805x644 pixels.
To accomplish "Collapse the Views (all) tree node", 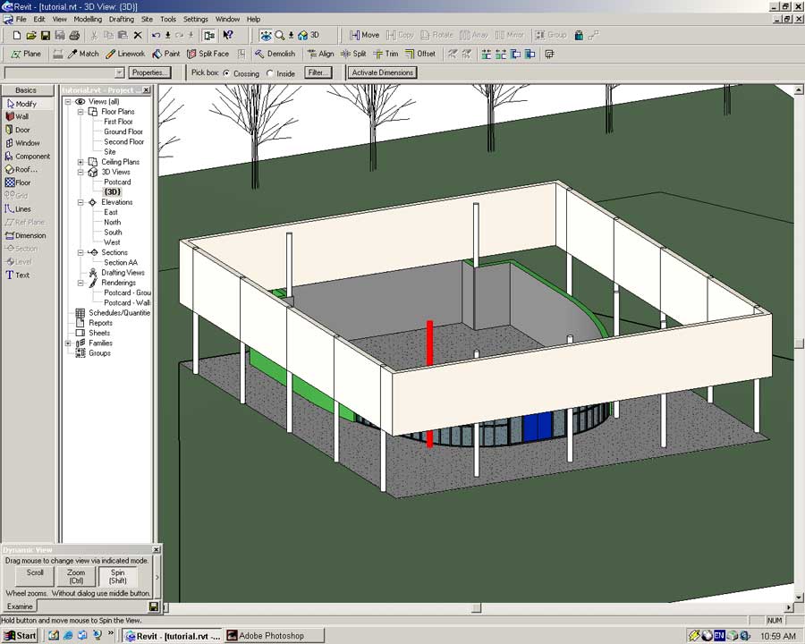I will (68, 102).
